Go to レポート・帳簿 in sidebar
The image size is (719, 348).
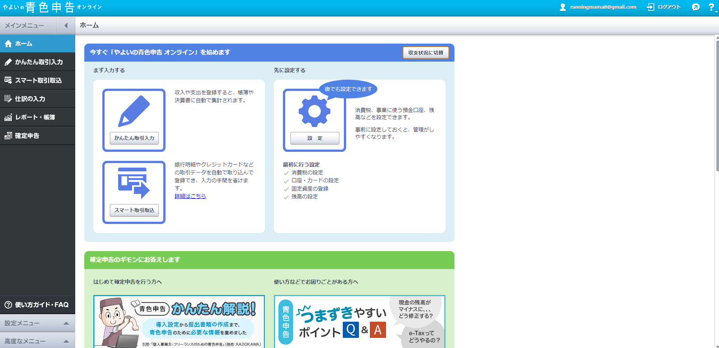click(x=38, y=117)
